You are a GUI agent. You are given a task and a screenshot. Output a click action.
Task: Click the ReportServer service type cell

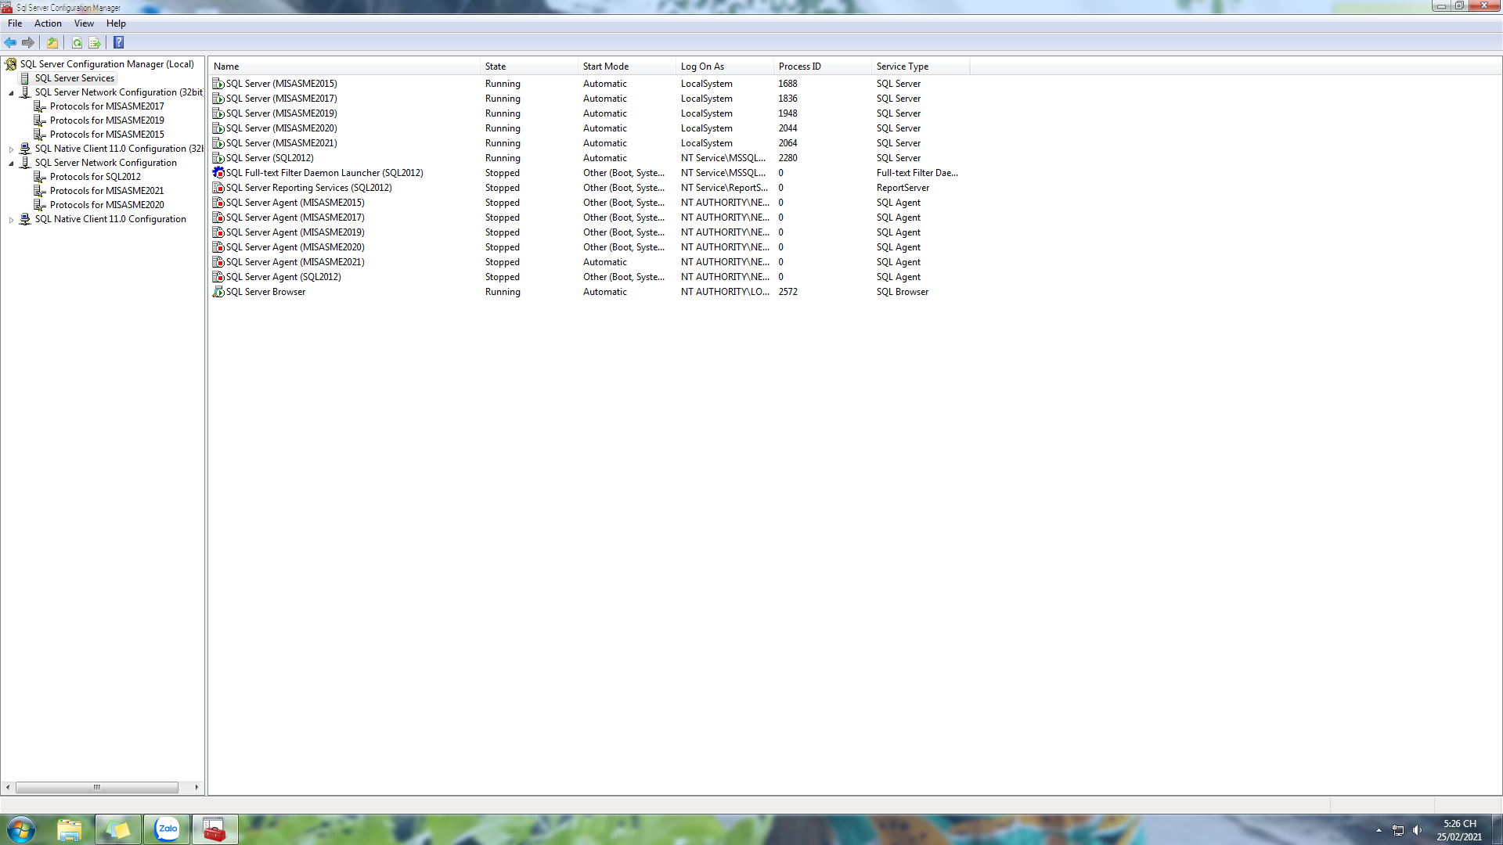(x=903, y=188)
